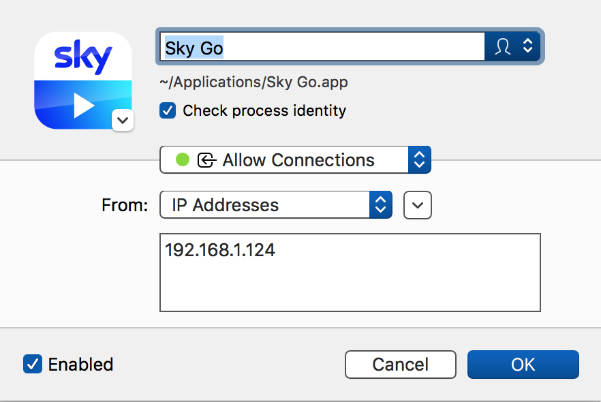Image resolution: width=601 pixels, height=402 pixels.
Task: Click the 192.168.1.124 address entry
Action: [219, 250]
